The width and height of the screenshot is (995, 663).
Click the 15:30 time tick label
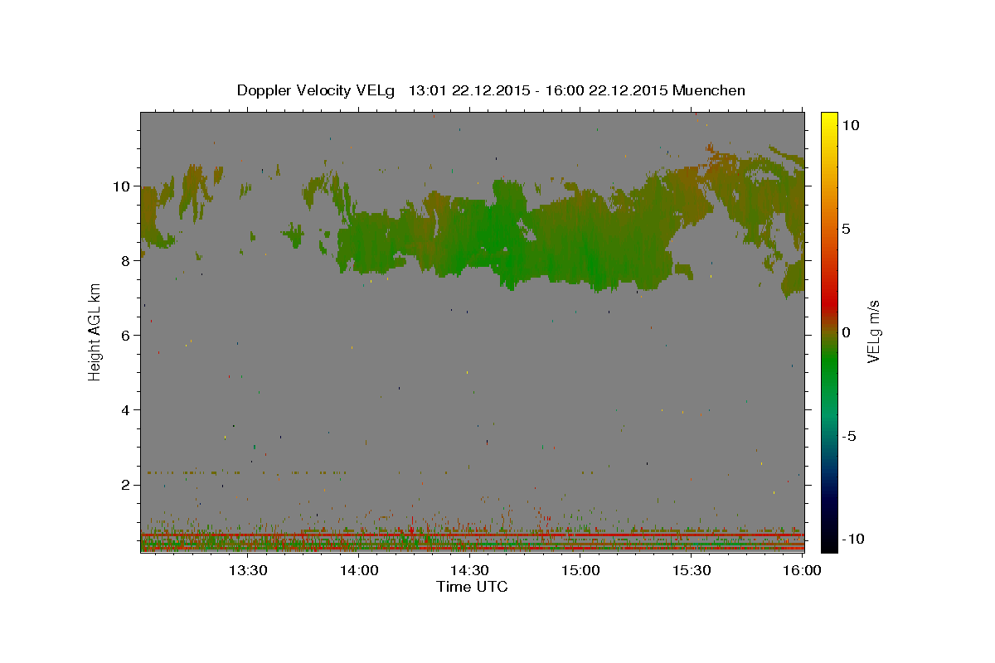692,570
